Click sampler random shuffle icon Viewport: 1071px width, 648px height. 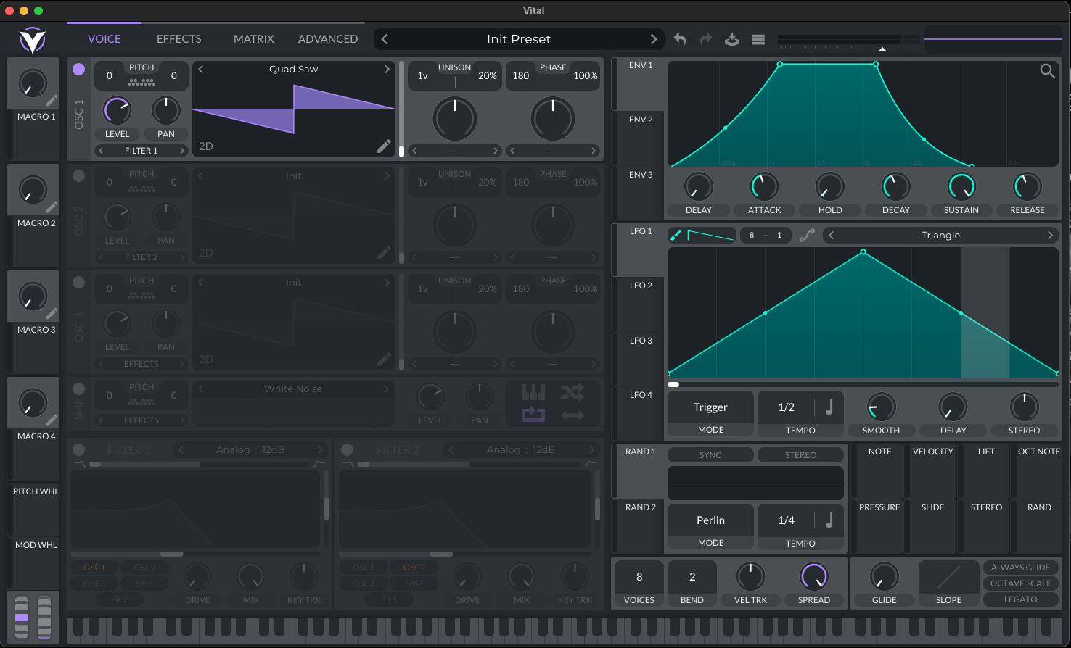click(x=572, y=393)
